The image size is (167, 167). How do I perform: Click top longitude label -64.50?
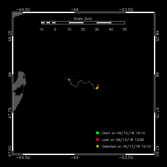(x=23, y=10)
